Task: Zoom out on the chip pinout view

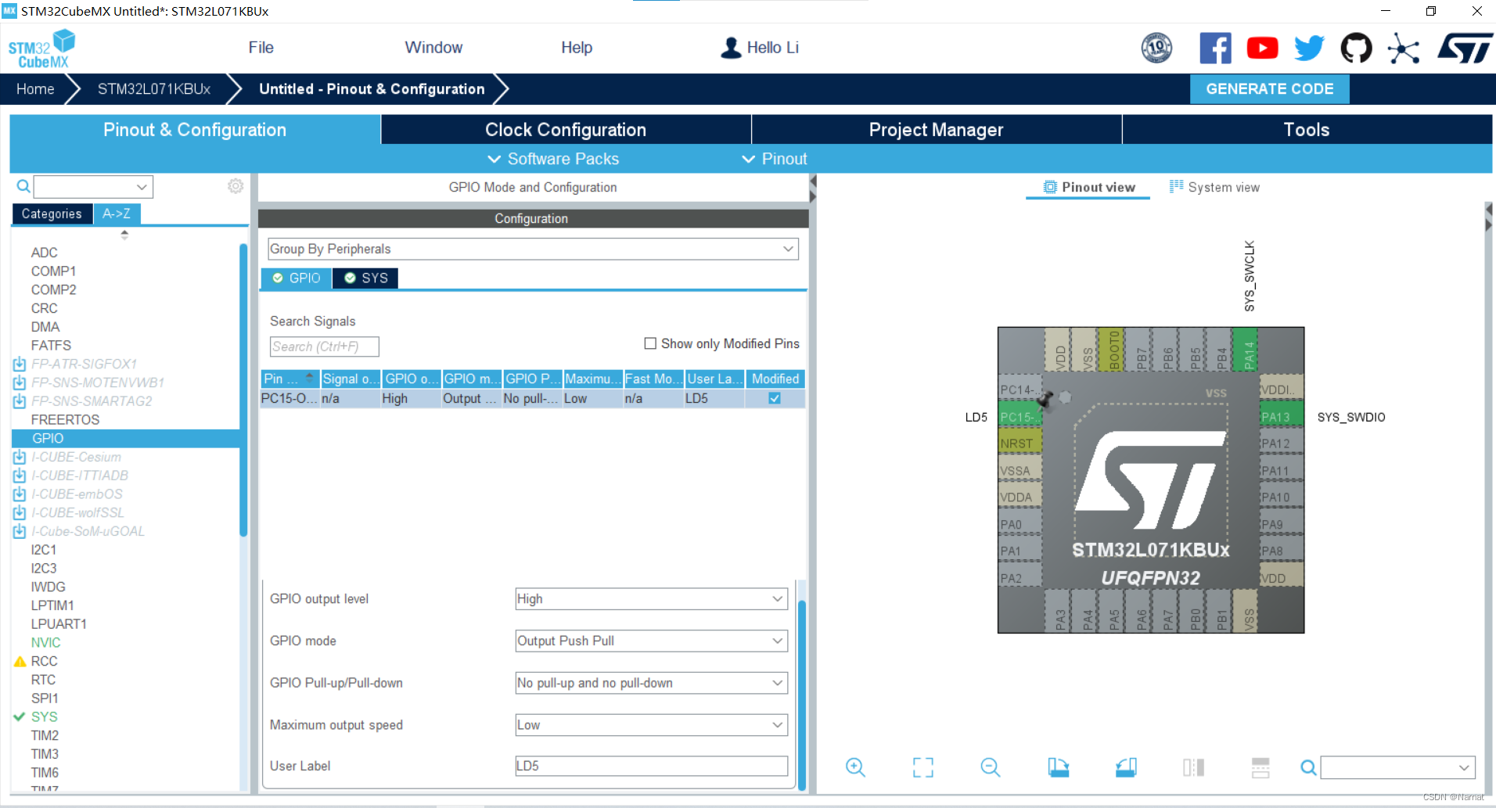Action: tap(991, 767)
